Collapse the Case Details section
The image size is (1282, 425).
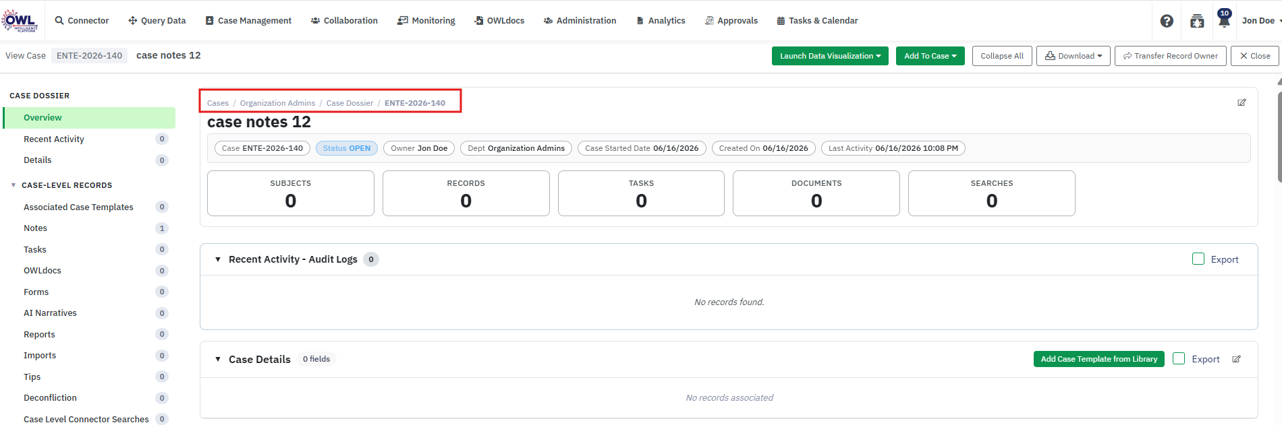pos(218,359)
